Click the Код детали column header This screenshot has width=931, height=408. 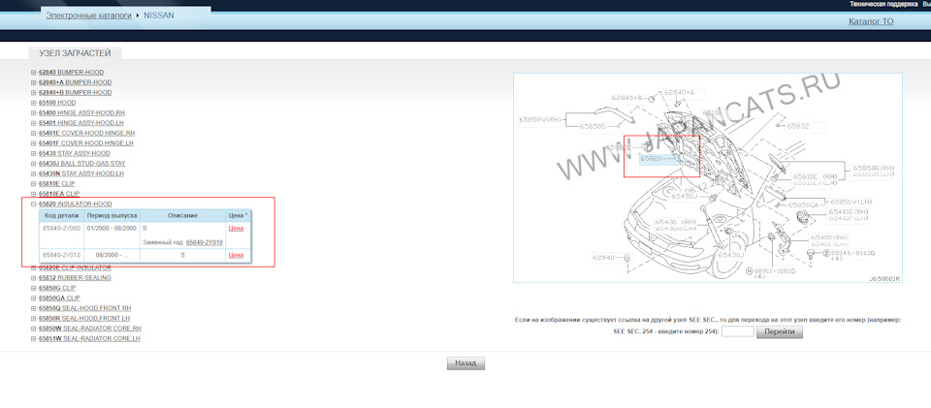click(x=61, y=216)
